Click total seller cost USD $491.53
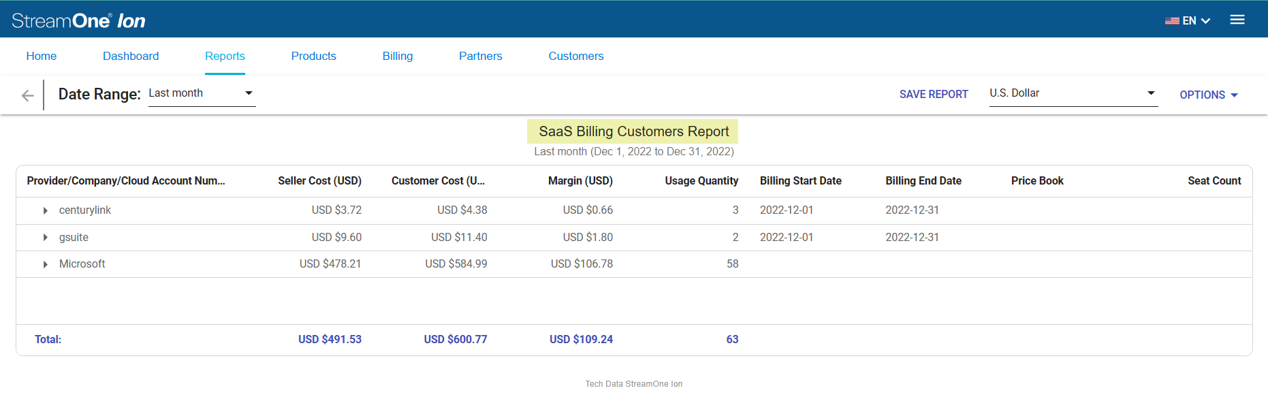This screenshot has height=414, width=1268. 330,339
